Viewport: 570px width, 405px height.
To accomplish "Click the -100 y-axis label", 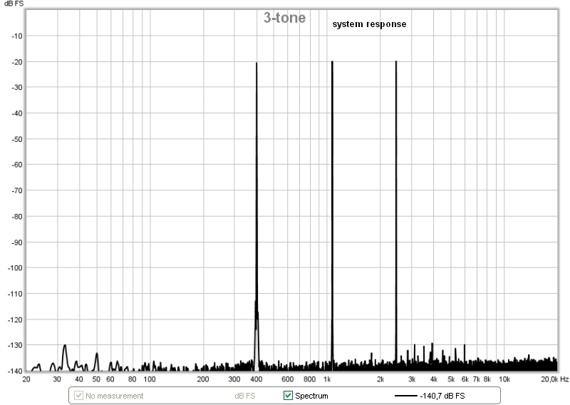I will [x=15, y=268].
